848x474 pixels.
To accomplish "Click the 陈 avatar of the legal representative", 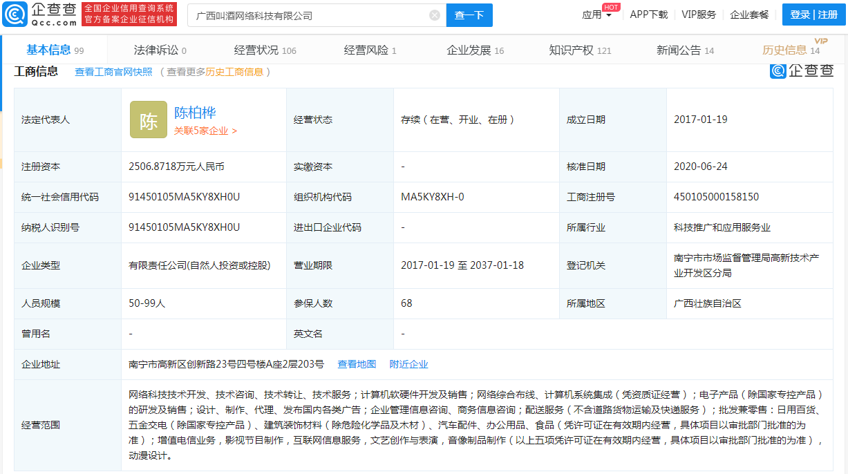I will point(149,120).
